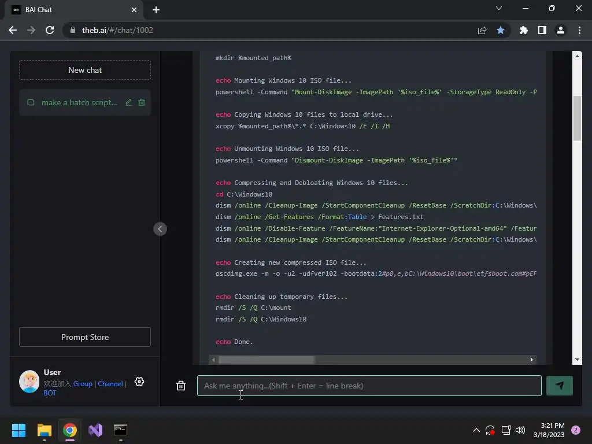
Task: Go back with browser back arrow
Action: click(x=13, y=30)
